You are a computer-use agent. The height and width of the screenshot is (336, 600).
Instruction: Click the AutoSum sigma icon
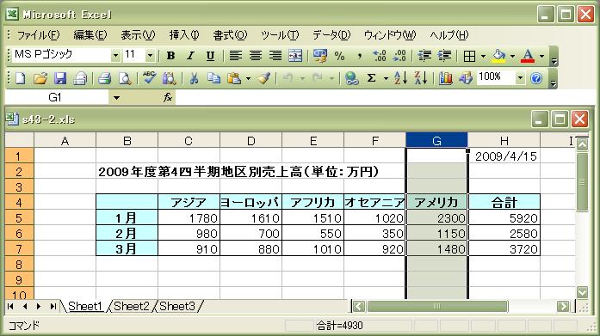tap(371, 79)
